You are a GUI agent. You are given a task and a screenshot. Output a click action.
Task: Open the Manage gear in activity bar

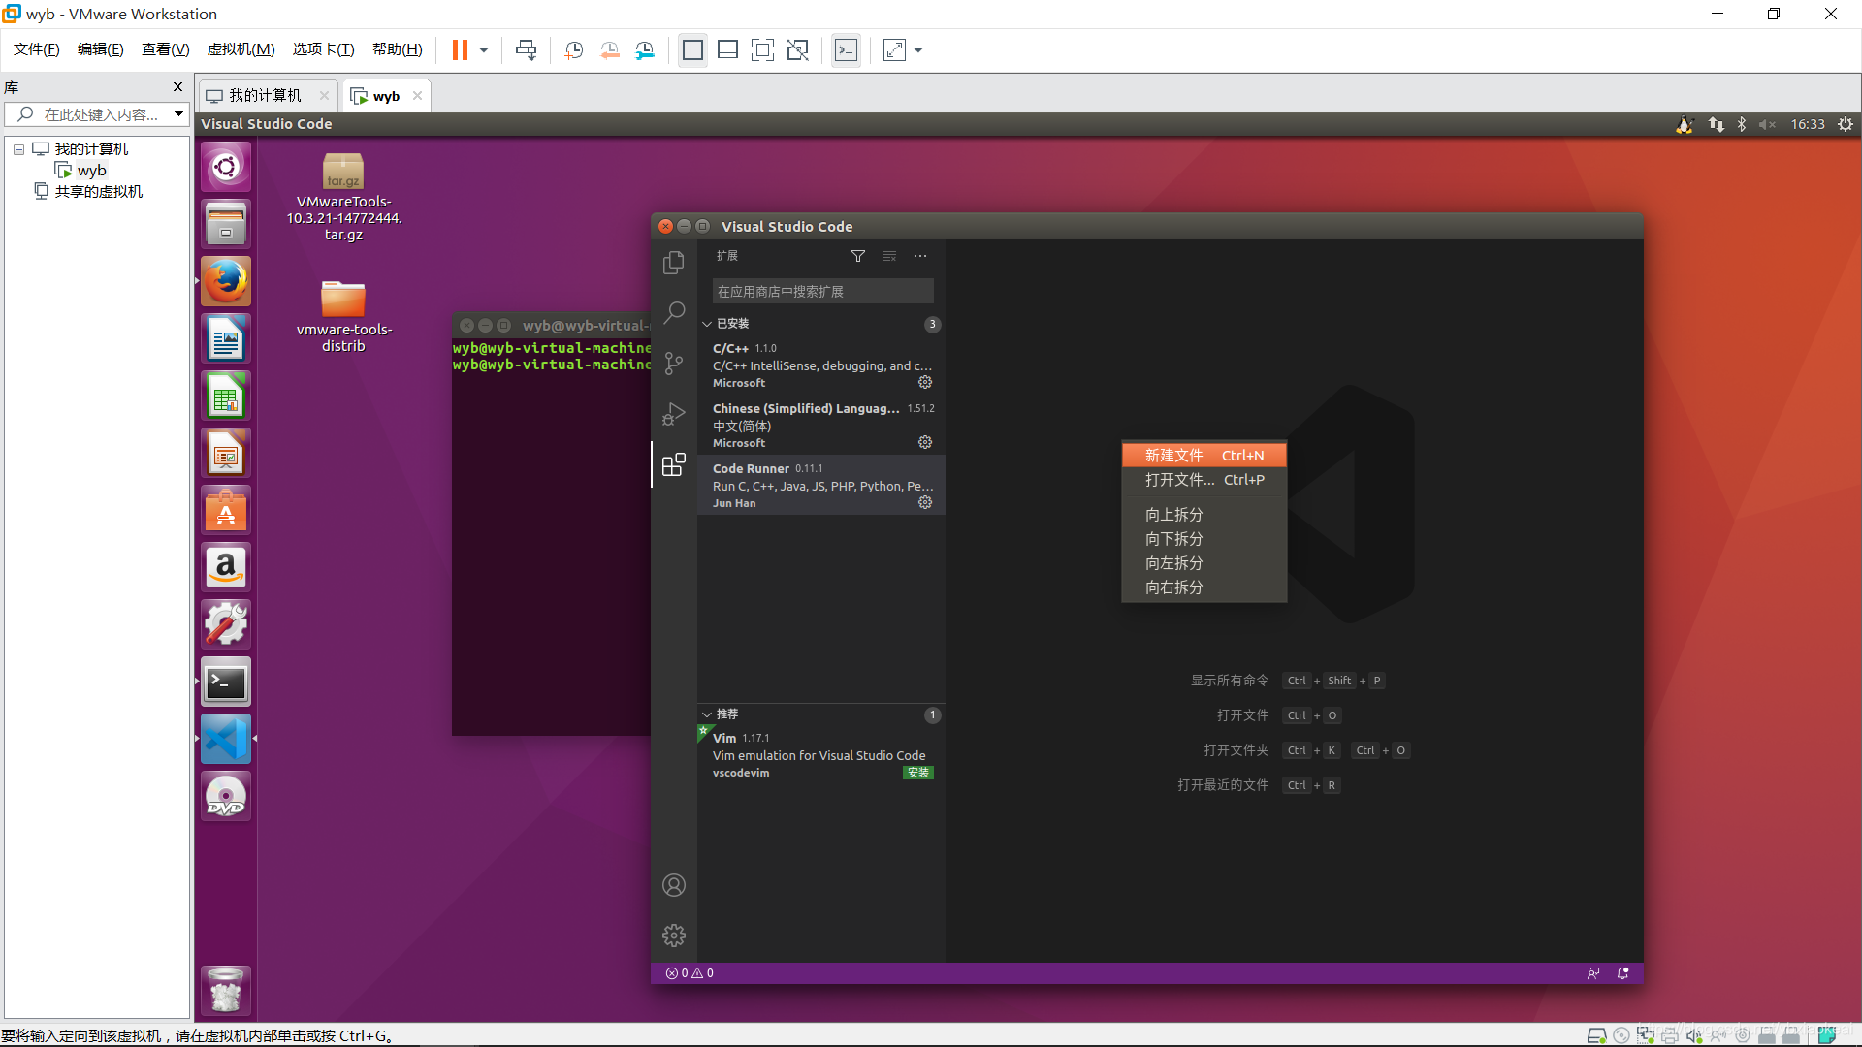click(673, 936)
